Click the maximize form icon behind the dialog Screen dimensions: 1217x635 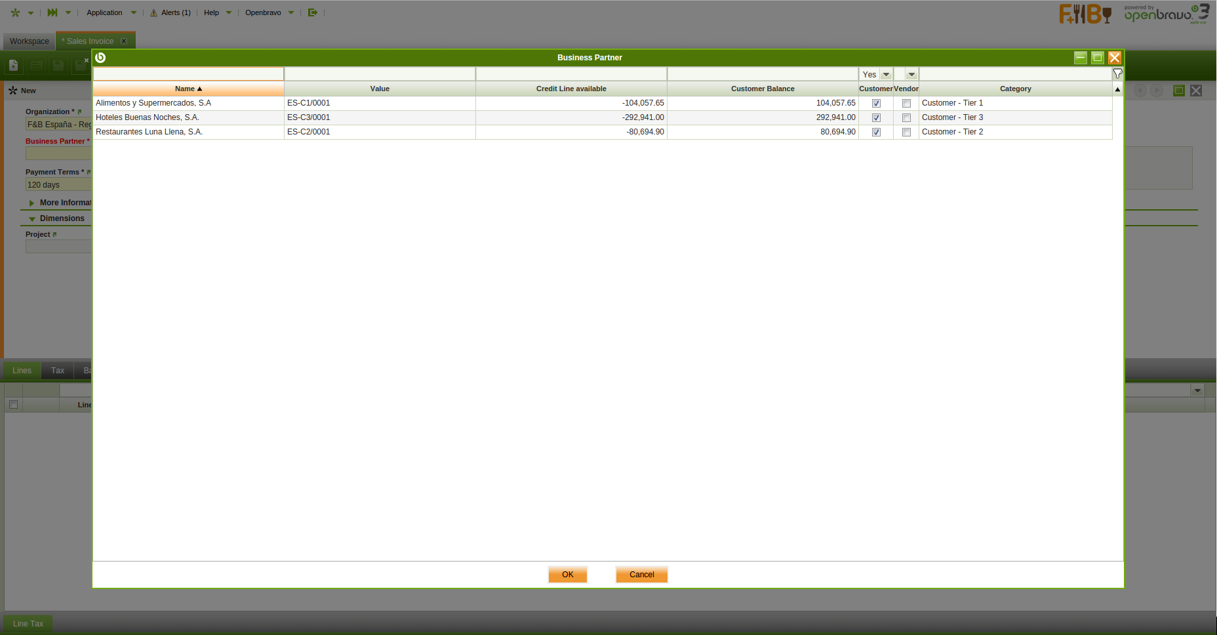[x=1179, y=91]
